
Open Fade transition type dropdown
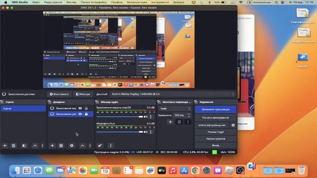pyautogui.click(x=175, y=109)
